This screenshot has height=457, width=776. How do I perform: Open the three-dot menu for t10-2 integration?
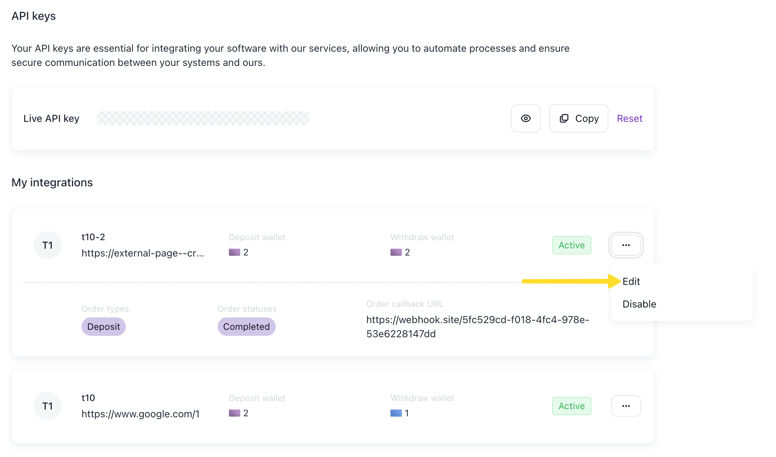pos(626,245)
